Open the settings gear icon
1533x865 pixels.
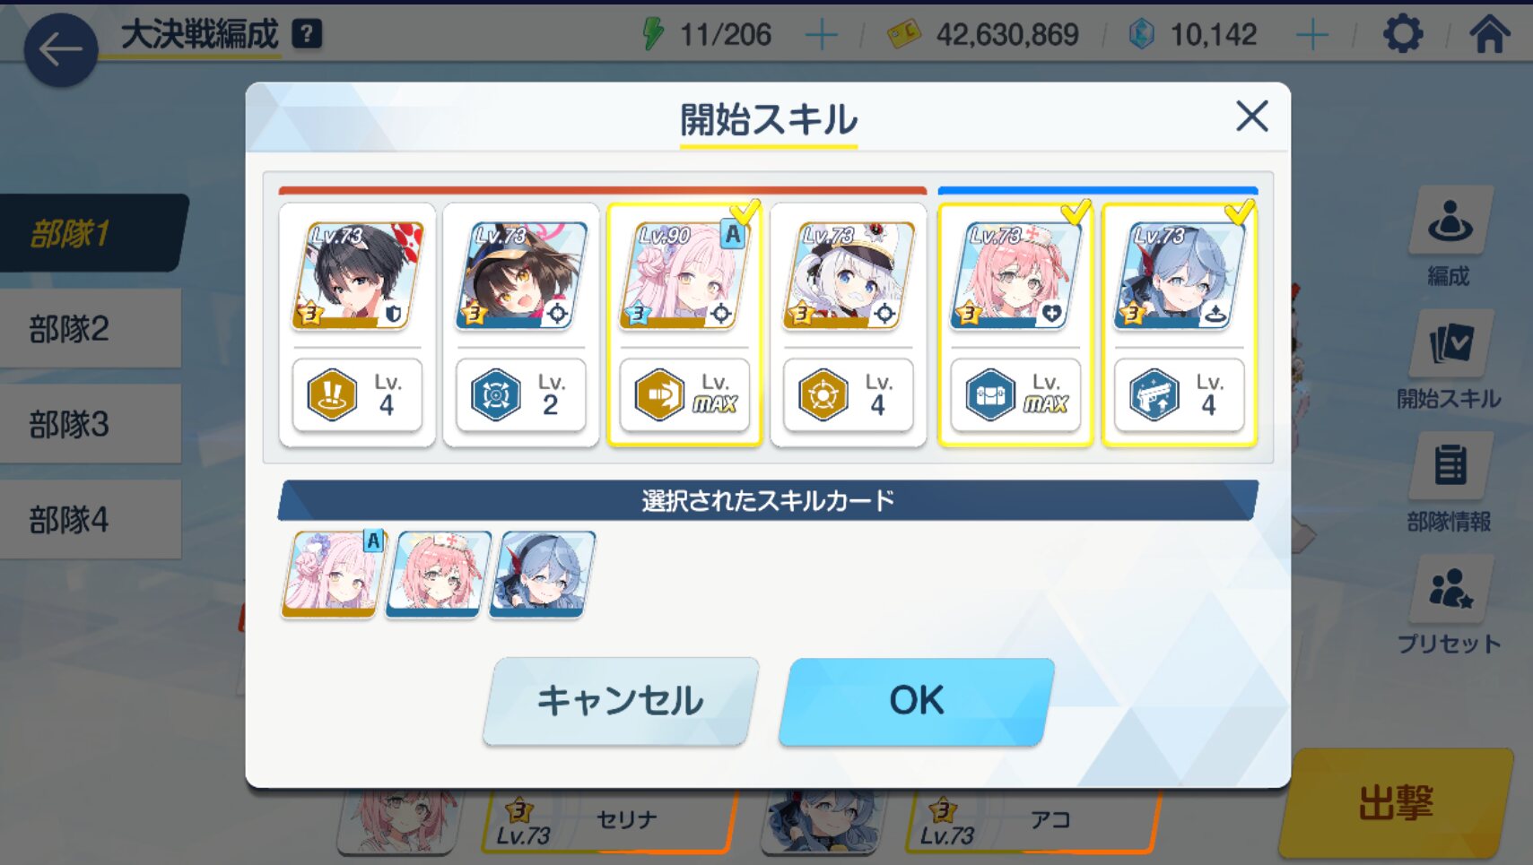1402,35
